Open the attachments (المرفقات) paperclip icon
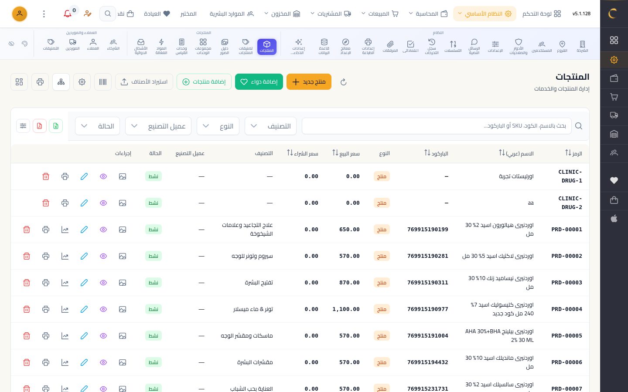Image resolution: width=628 pixels, height=392 pixels. 390,46
